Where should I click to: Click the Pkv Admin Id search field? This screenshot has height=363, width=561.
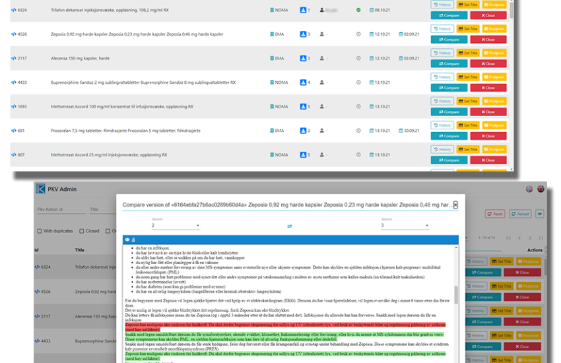[59, 210]
